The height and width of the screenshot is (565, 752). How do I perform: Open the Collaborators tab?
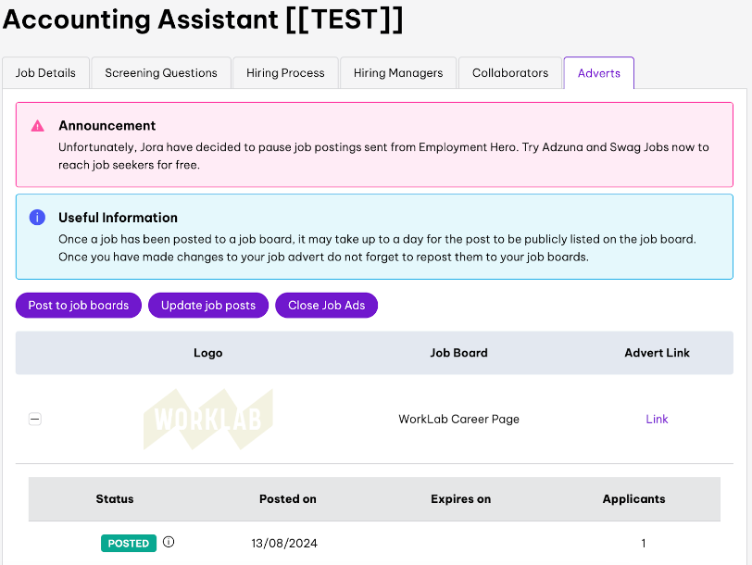tap(510, 73)
